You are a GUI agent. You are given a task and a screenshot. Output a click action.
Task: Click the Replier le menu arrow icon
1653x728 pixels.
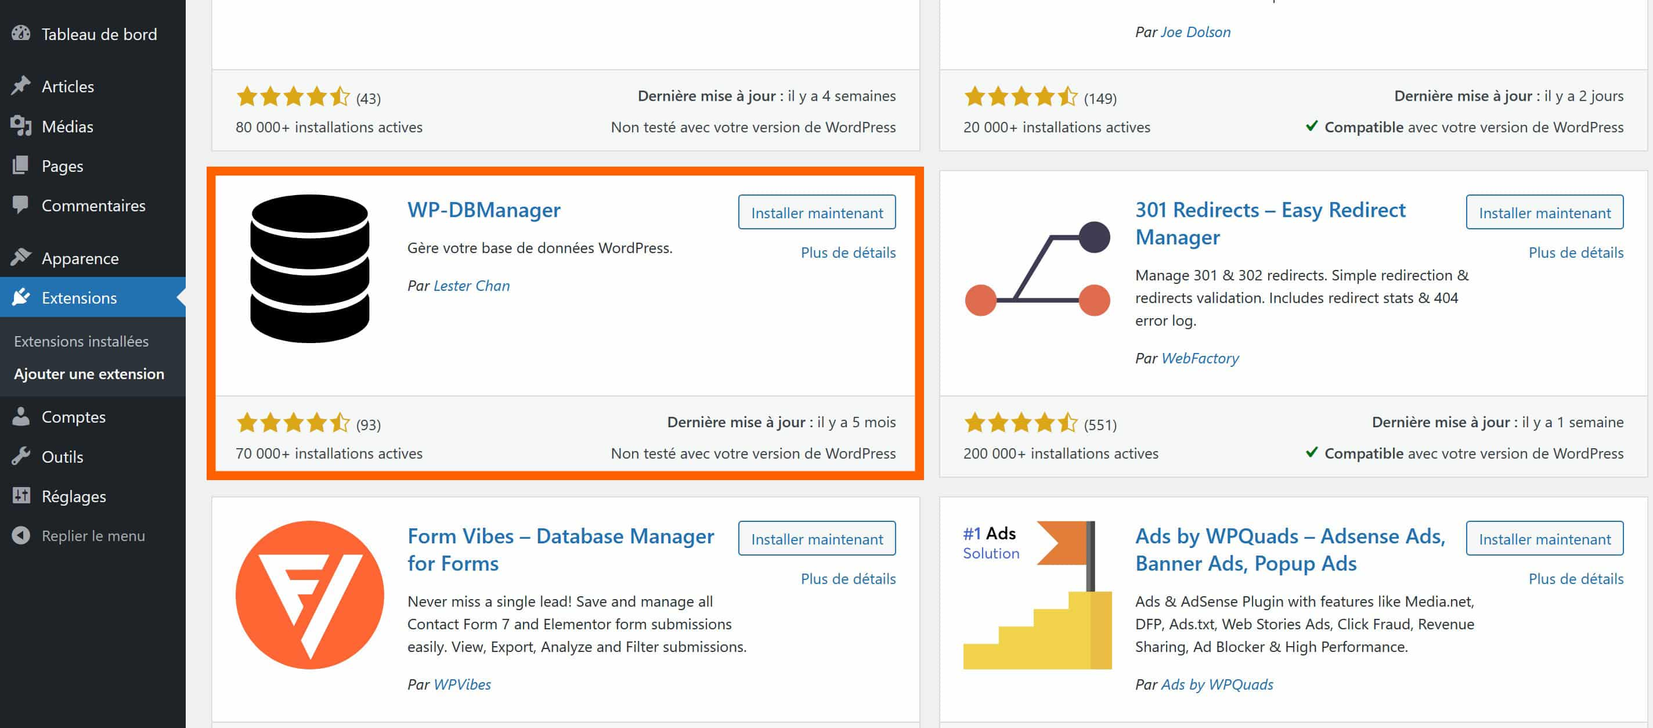21,535
